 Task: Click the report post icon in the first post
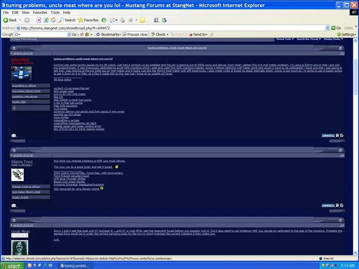(14, 135)
